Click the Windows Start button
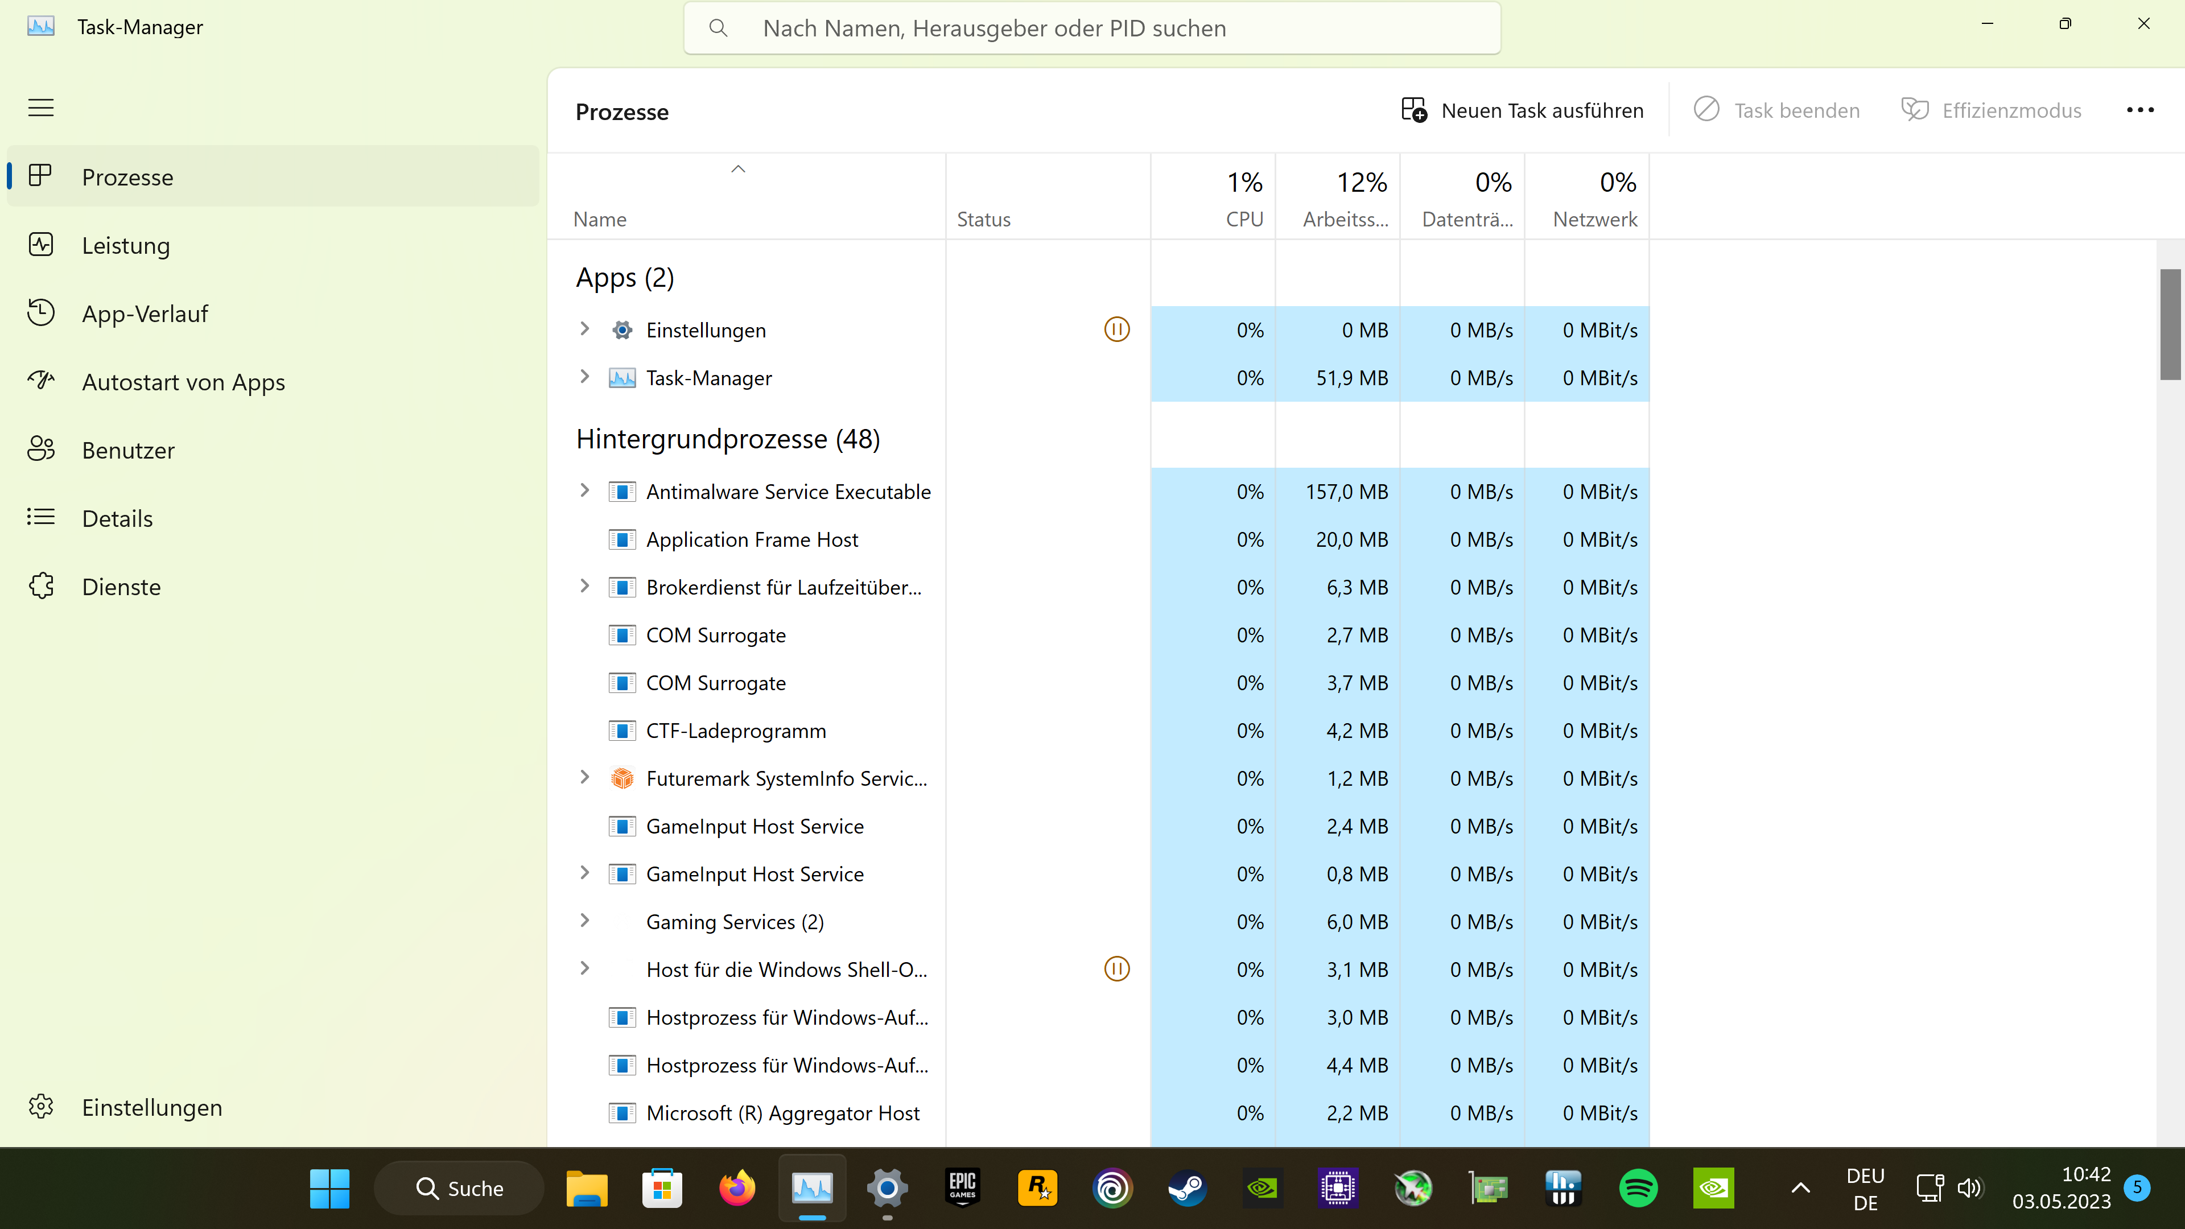Image resolution: width=2185 pixels, height=1229 pixels. [328, 1187]
